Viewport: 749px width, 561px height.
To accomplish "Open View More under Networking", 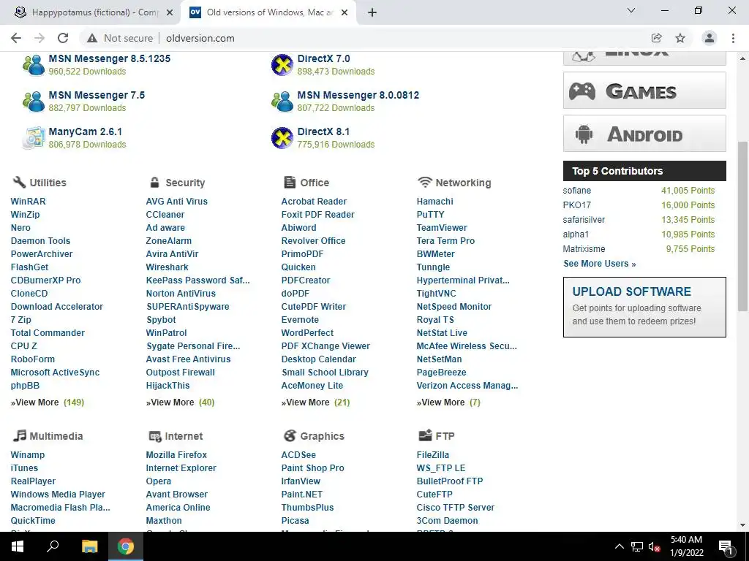I will pyautogui.click(x=448, y=402).
